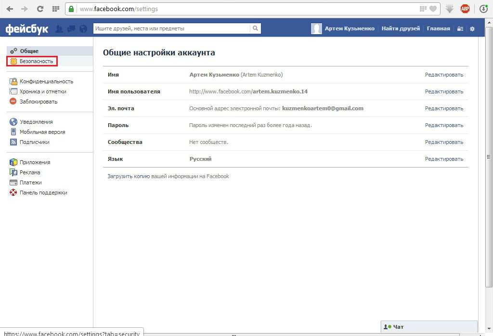This screenshot has height=336, width=493.
Task: Edit the Имя row via Редактировать
Action: pyautogui.click(x=444, y=75)
